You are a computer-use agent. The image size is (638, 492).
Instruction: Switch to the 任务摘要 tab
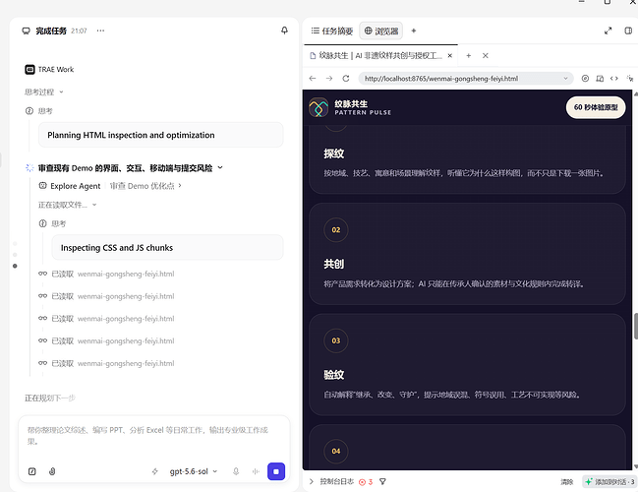pyautogui.click(x=332, y=31)
